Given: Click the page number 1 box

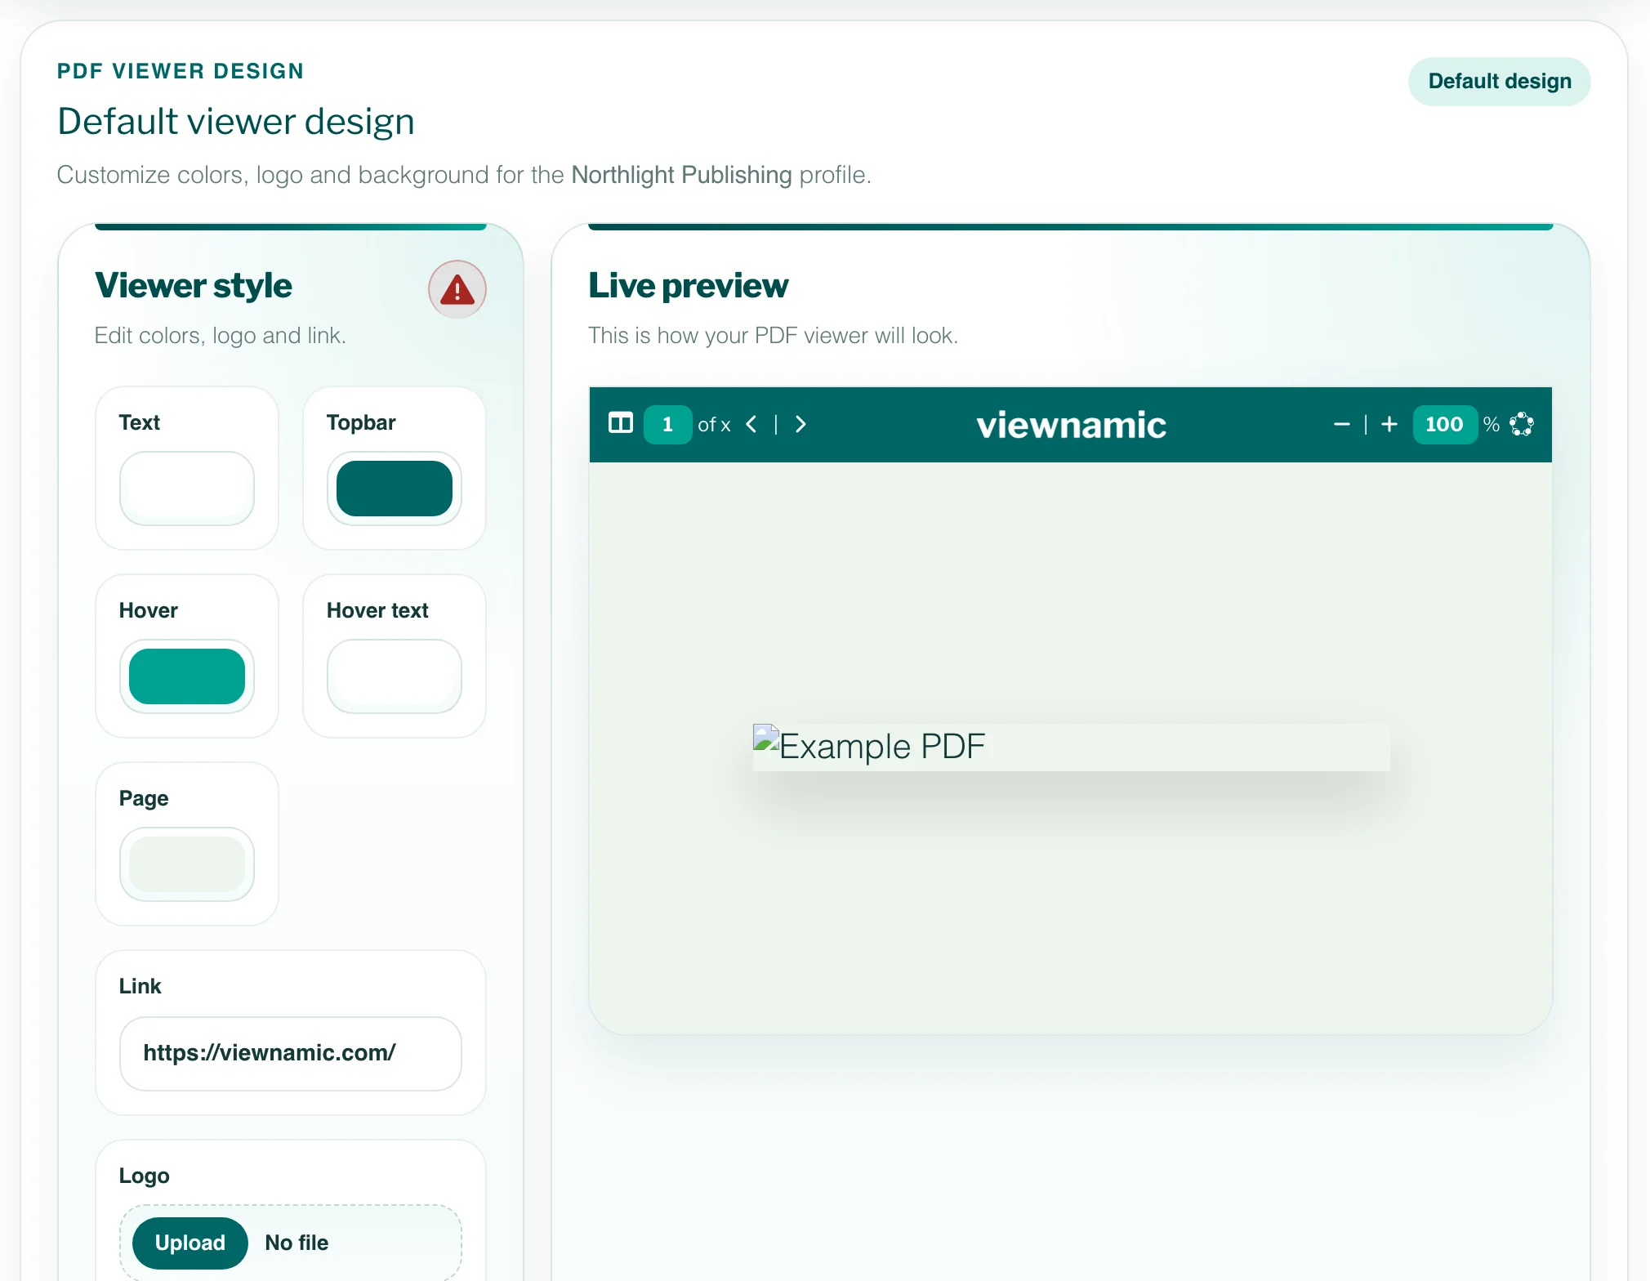Looking at the screenshot, I should [x=667, y=424].
